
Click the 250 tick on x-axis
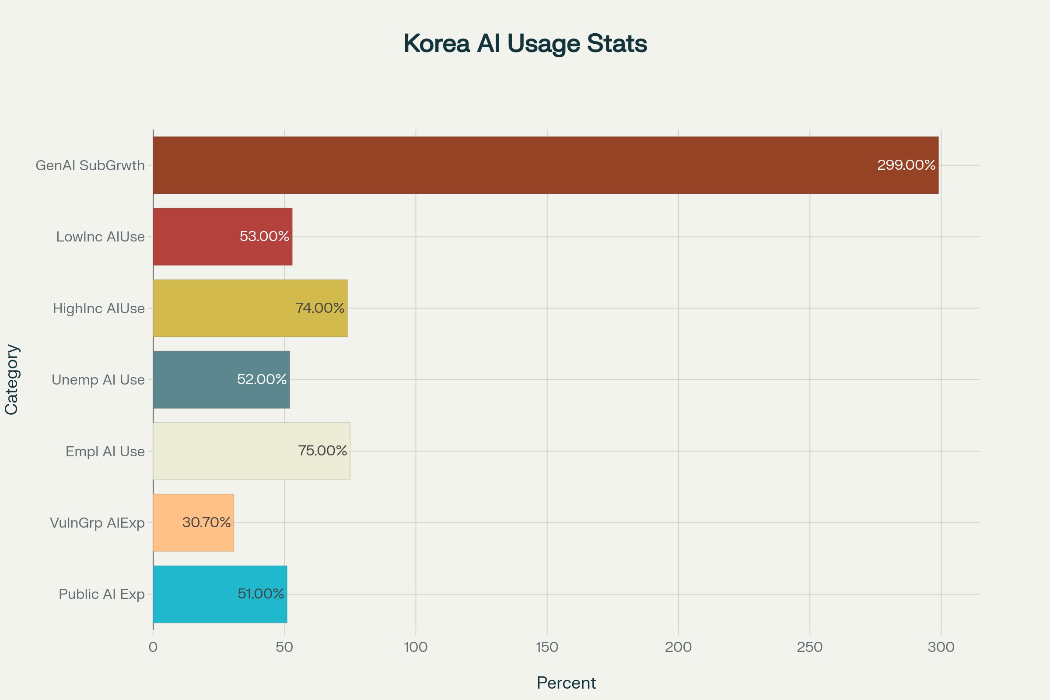click(x=810, y=647)
